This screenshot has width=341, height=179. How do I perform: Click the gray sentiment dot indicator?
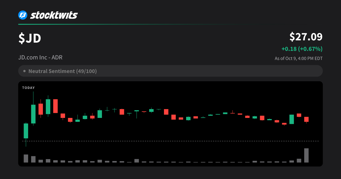[x=24, y=71]
